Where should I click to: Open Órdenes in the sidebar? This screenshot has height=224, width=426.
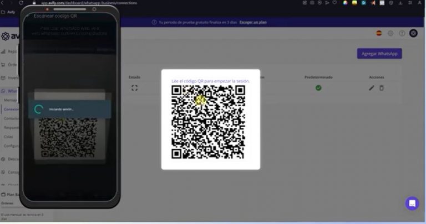click(x=9, y=65)
